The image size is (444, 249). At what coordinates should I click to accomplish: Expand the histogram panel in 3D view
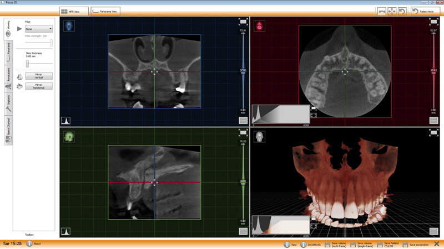point(314,226)
